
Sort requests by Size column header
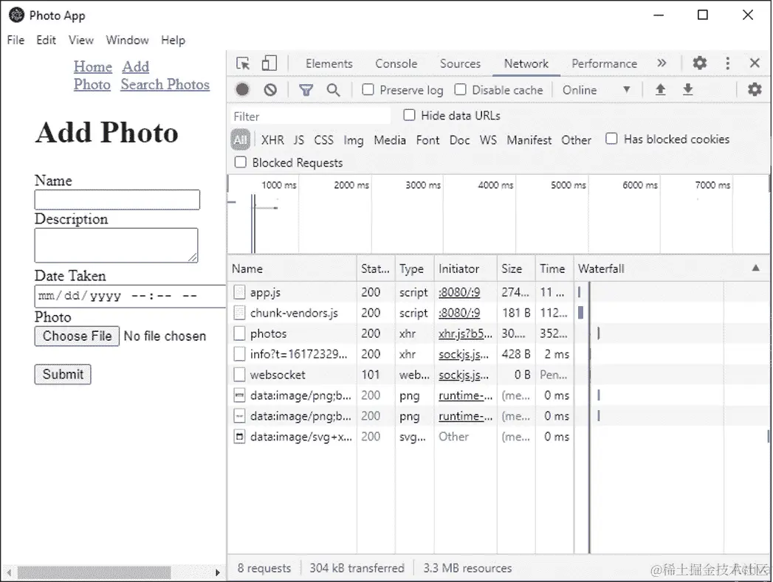[x=515, y=269]
